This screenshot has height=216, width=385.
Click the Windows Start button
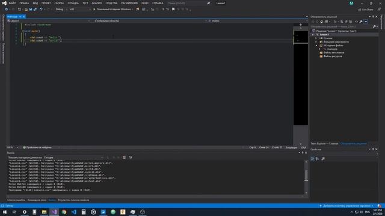(x=5, y=212)
